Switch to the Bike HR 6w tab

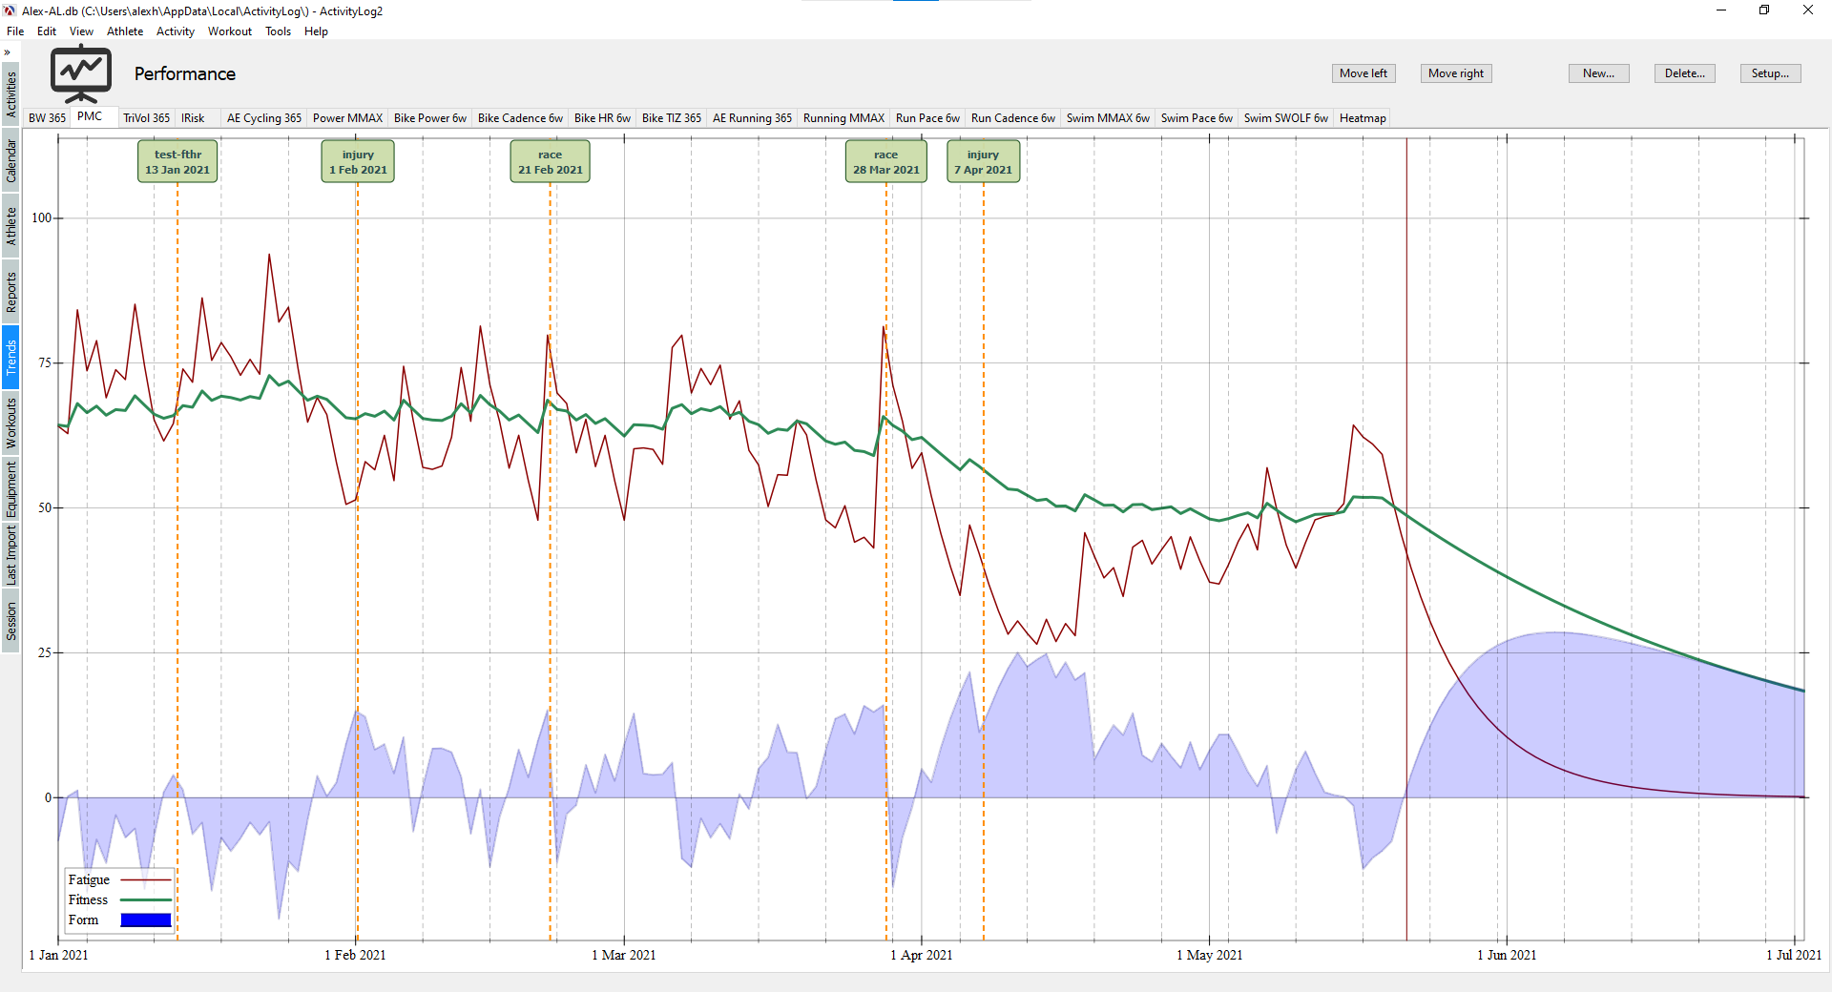[x=602, y=118]
